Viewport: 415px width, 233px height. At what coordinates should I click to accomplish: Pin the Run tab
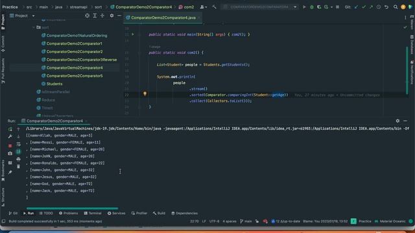[x=10, y=172]
